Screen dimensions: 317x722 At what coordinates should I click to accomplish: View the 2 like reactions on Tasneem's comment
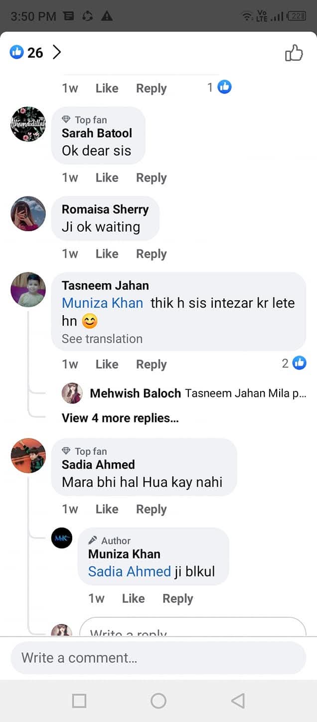[294, 363]
